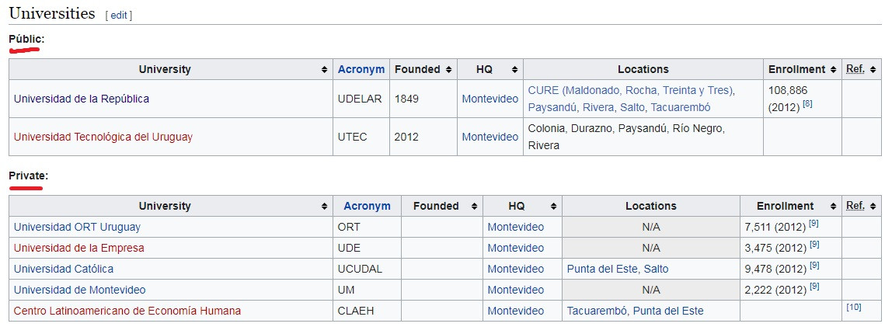
Task: Sort public universities table by HQ
Action: [x=514, y=70]
